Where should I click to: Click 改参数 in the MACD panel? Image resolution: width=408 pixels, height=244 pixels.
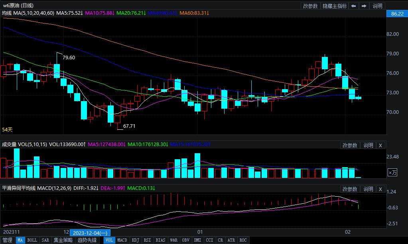[350, 189]
